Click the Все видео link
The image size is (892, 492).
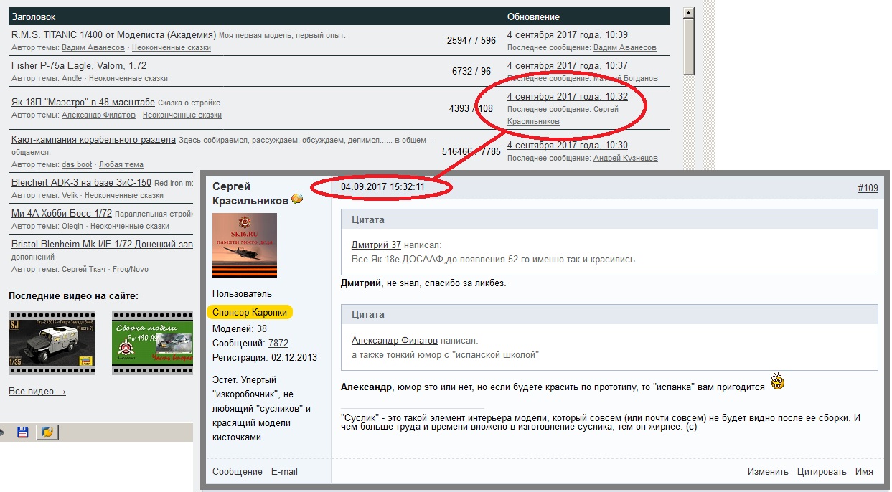tap(37, 392)
